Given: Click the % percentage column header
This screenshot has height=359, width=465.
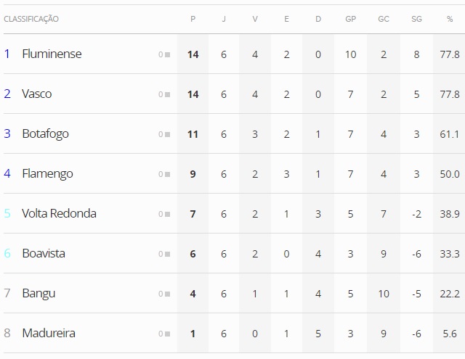Looking at the screenshot, I should click(450, 20).
